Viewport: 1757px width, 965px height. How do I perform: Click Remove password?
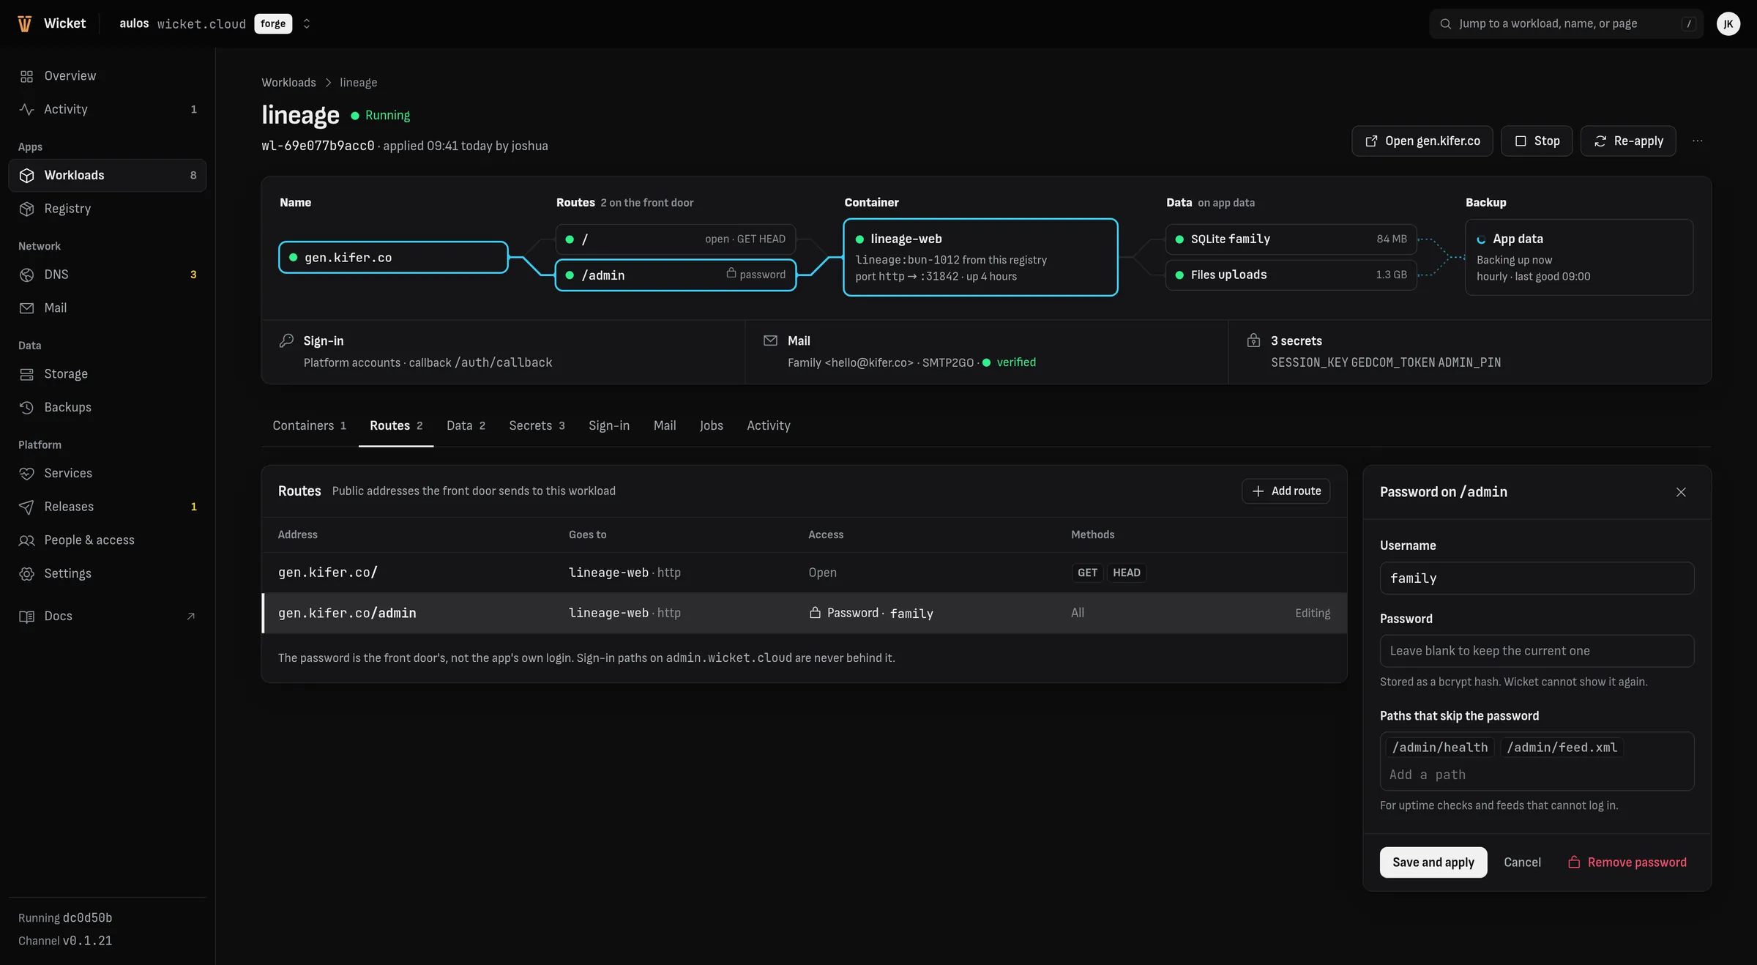click(1627, 862)
